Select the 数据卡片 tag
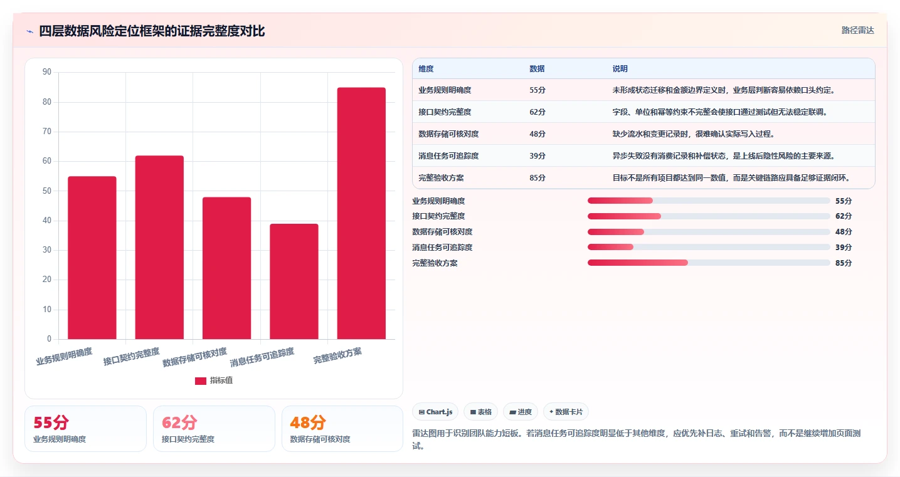Image resolution: width=900 pixels, height=477 pixels. tap(566, 412)
